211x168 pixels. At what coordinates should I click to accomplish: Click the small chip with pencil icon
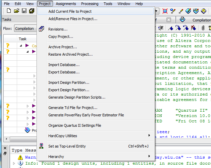[173, 11]
